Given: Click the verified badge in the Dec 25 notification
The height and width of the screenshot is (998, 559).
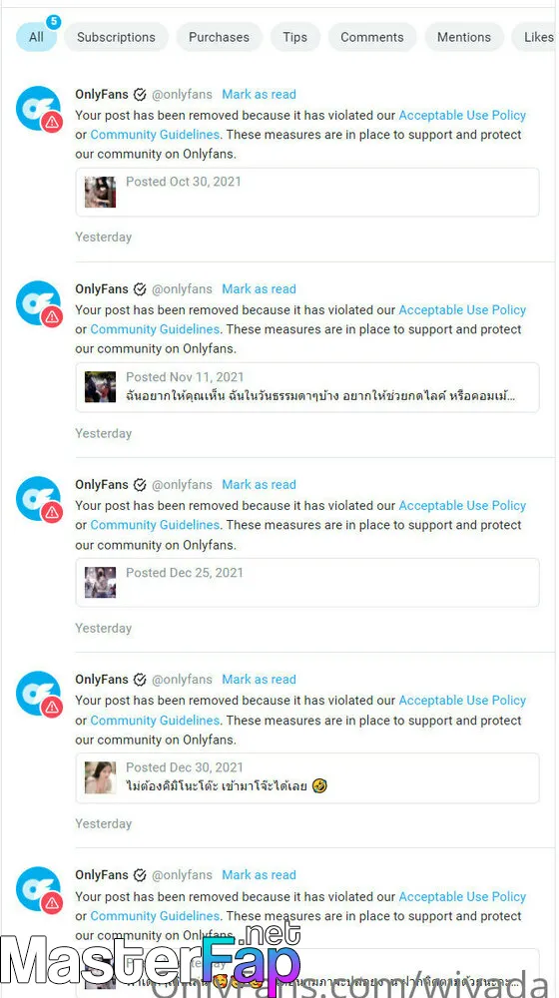Looking at the screenshot, I should click(x=140, y=485).
